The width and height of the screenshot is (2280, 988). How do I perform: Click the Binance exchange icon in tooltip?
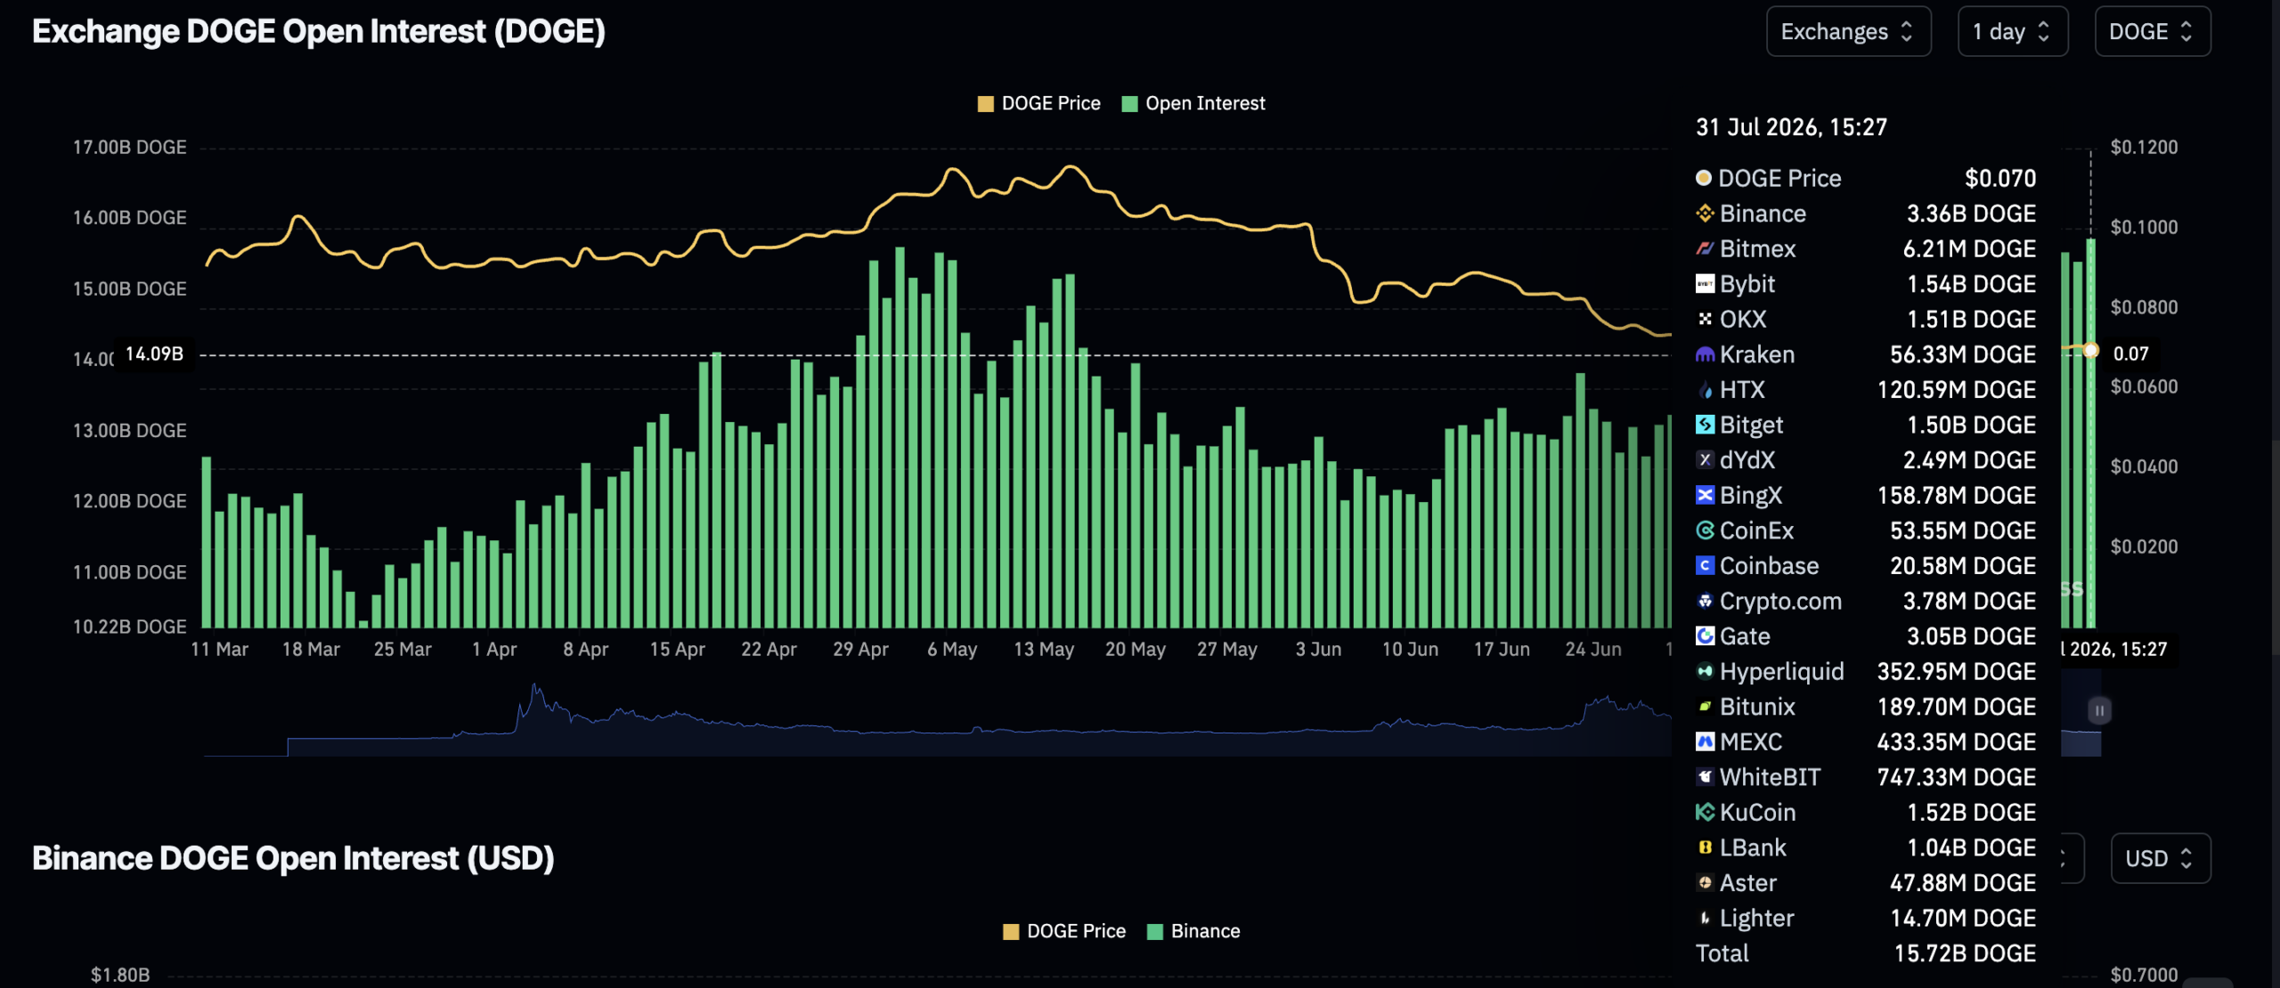(x=1705, y=214)
